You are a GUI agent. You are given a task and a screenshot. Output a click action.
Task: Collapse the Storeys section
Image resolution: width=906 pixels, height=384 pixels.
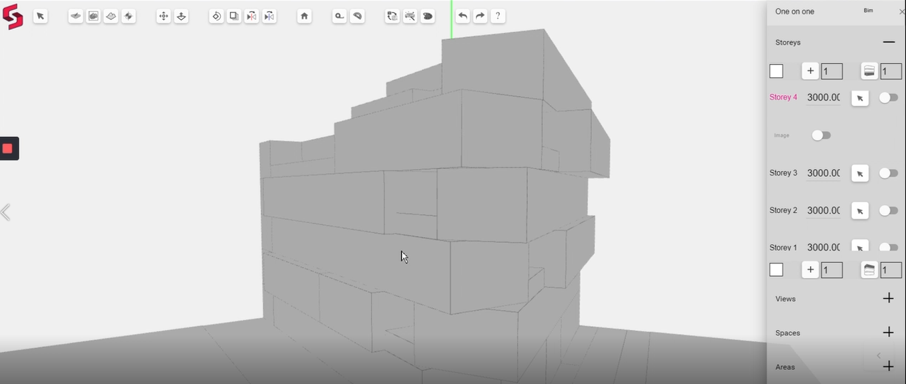coord(889,42)
